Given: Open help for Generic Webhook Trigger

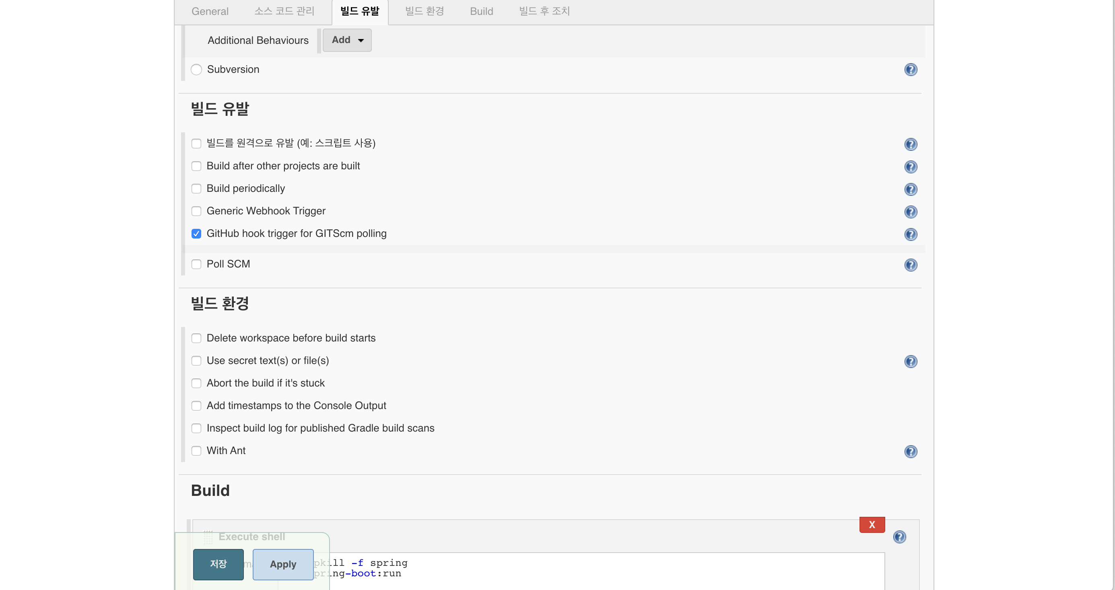Looking at the screenshot, I should pyautogui.click(x=911, y=212).
